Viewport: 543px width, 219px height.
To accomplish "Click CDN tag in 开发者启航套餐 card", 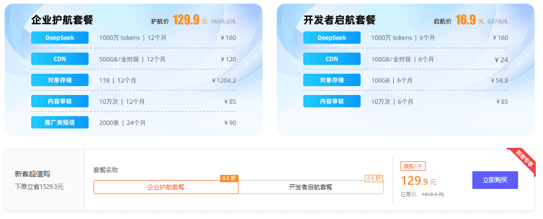I will click(332, 59).
